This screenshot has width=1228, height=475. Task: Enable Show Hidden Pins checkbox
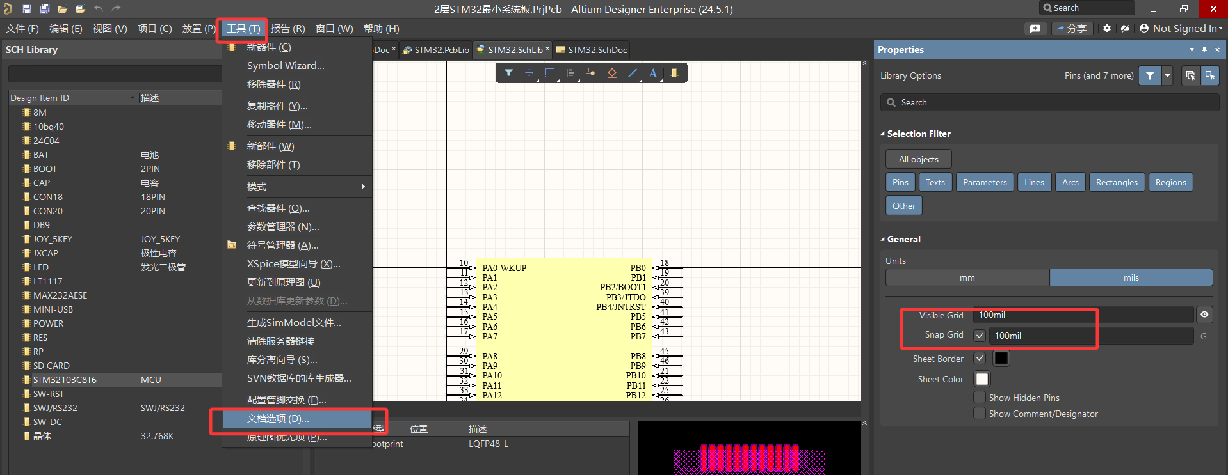coord(980,397)
